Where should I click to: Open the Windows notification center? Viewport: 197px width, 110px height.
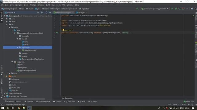click(193, 108)
